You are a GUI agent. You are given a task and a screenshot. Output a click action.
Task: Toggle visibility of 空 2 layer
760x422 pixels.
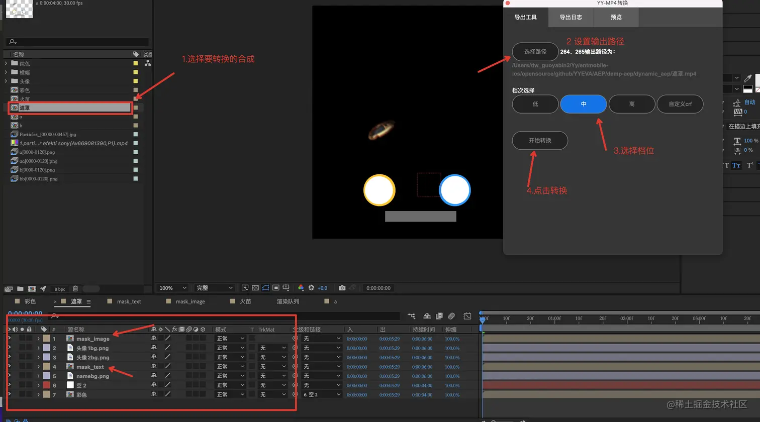9,385
